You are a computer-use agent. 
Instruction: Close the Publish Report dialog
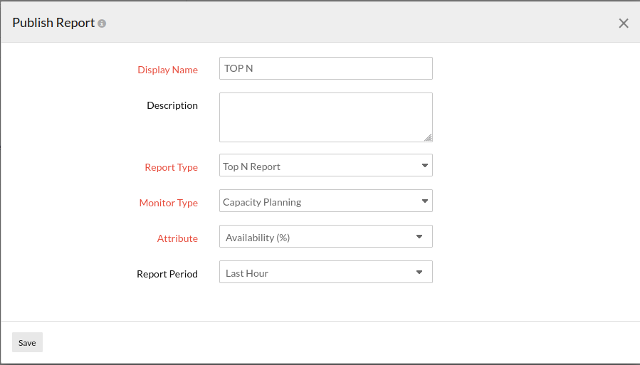623,23
